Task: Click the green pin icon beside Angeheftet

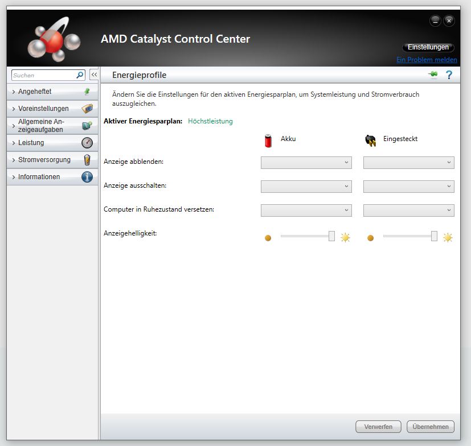Action: [87, 92]
